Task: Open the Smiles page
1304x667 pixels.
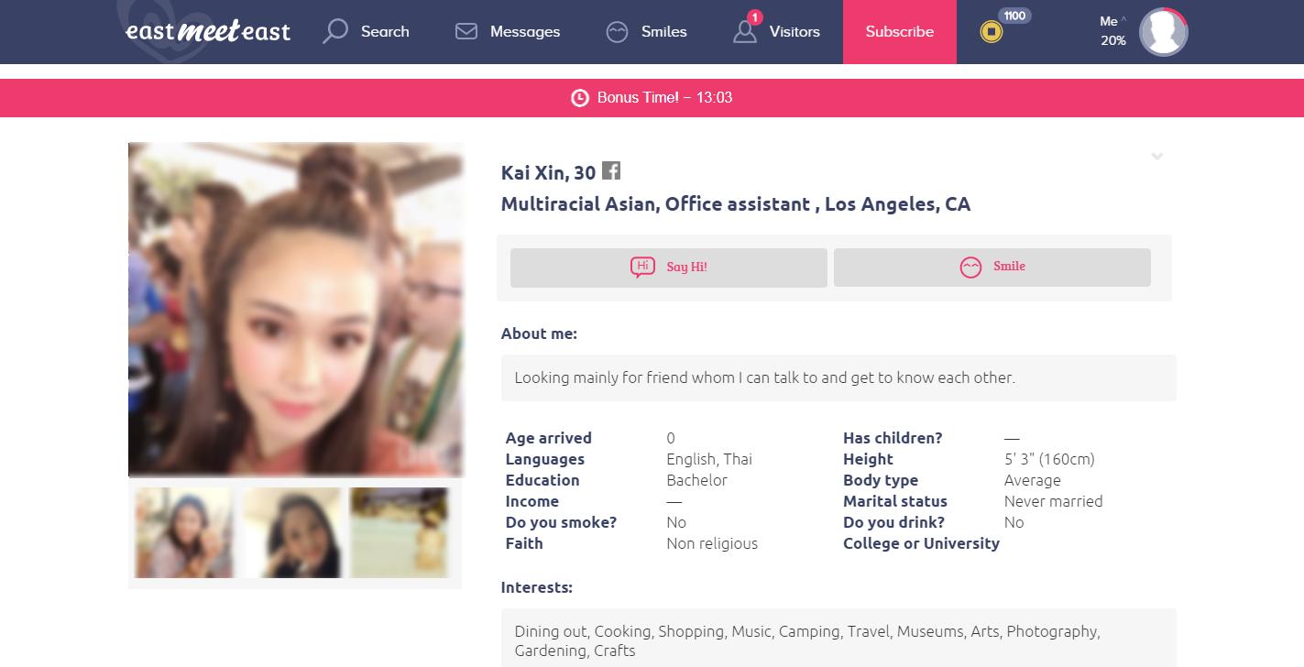Action: pyautogui.click(x=646, y=31)
